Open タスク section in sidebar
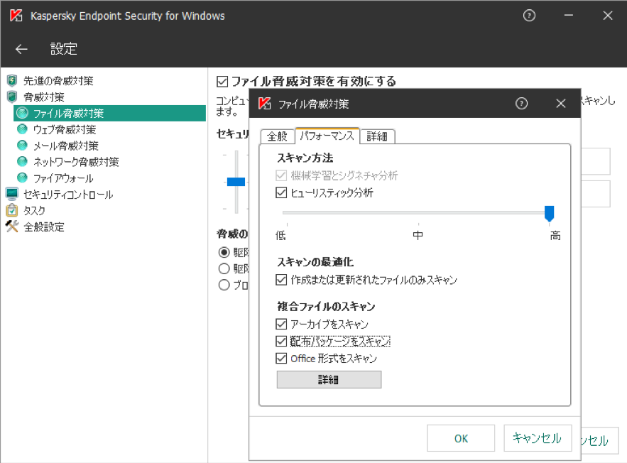Screen dimensions: 627x463 pyautogui.click(x=34, y=210)
